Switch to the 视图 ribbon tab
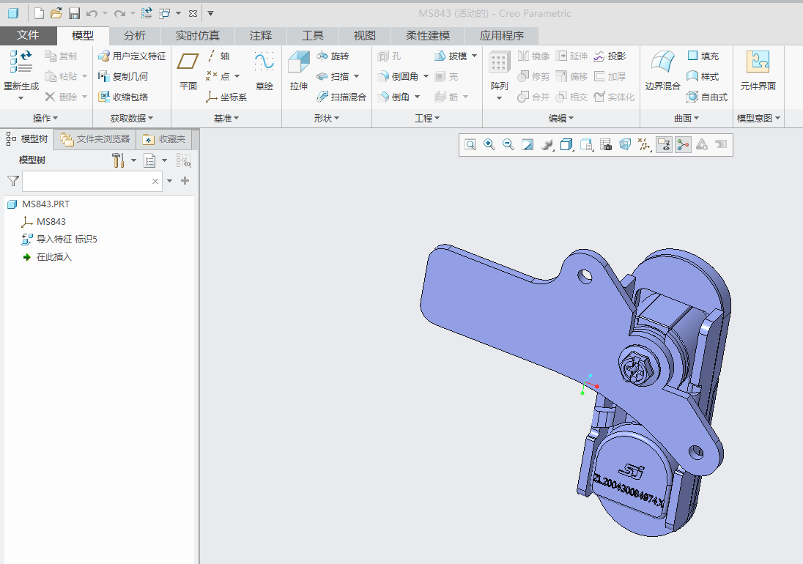 365,35
